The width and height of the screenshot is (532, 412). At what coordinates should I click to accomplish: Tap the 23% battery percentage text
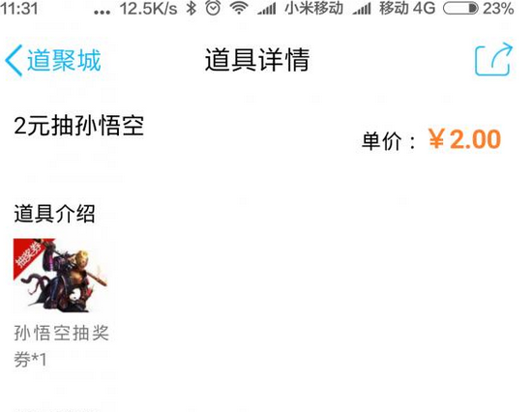pyautogui.click(x=498, y=9)
